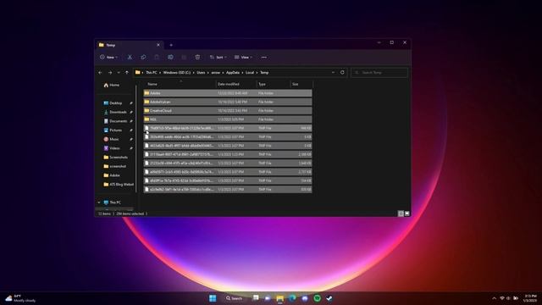Click This PC in the address path
The height and width of the screenshot is (305, 542).
151,73
